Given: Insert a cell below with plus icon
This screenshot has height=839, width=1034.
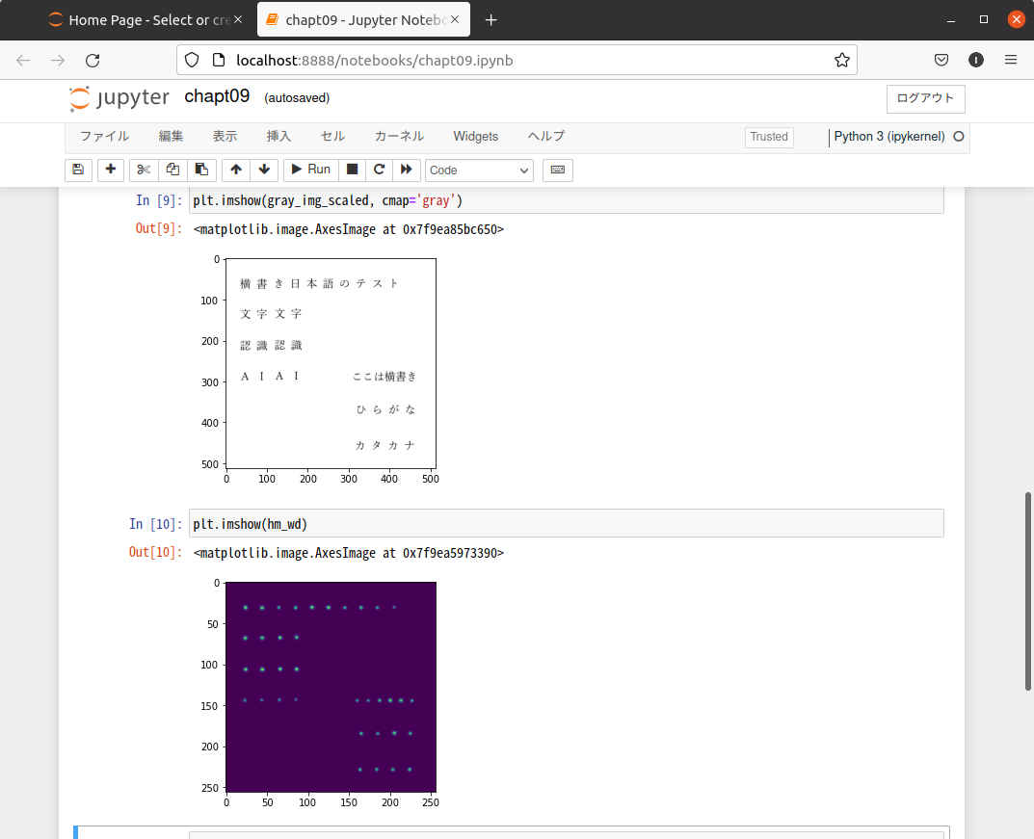Looking at the screenshot, I should (x=111, y=170).
